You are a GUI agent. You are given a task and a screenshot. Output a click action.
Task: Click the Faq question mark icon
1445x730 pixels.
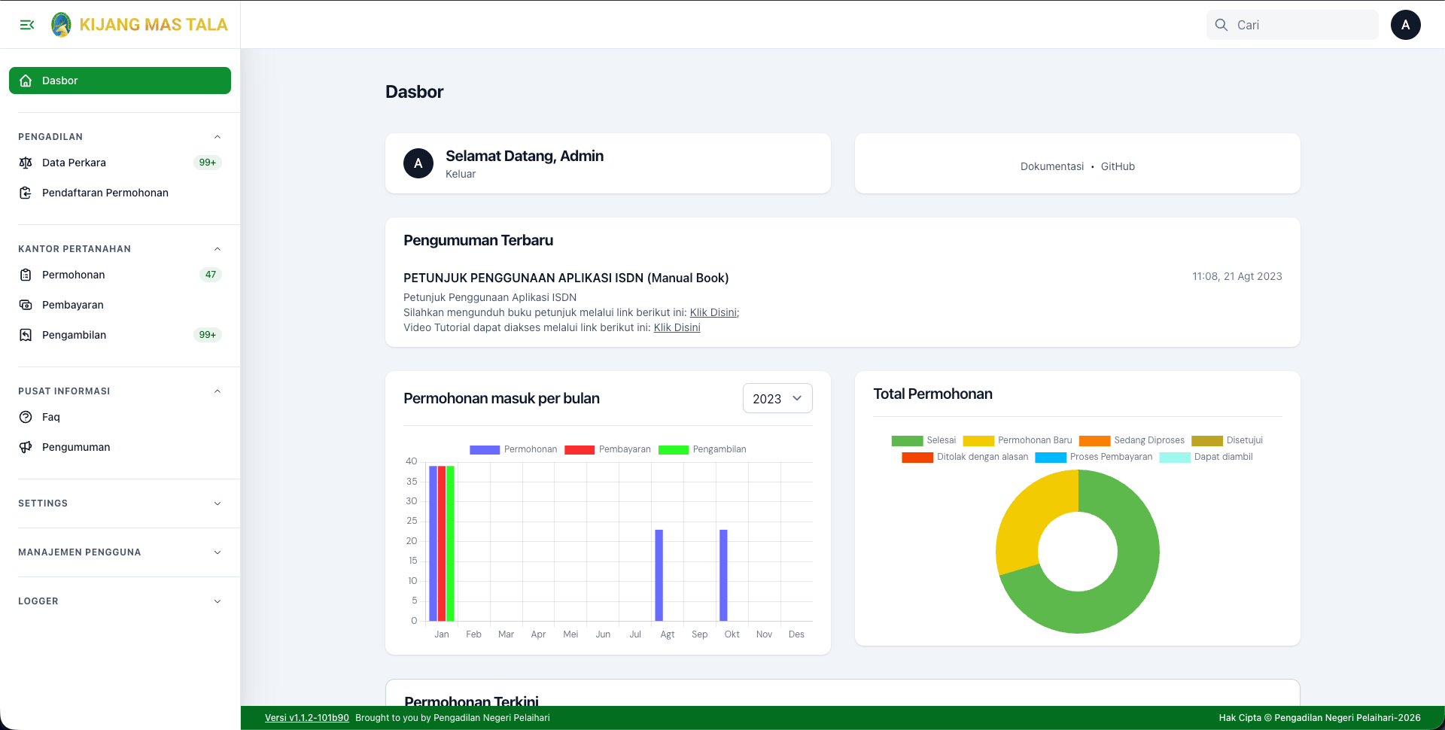(26, 417)
